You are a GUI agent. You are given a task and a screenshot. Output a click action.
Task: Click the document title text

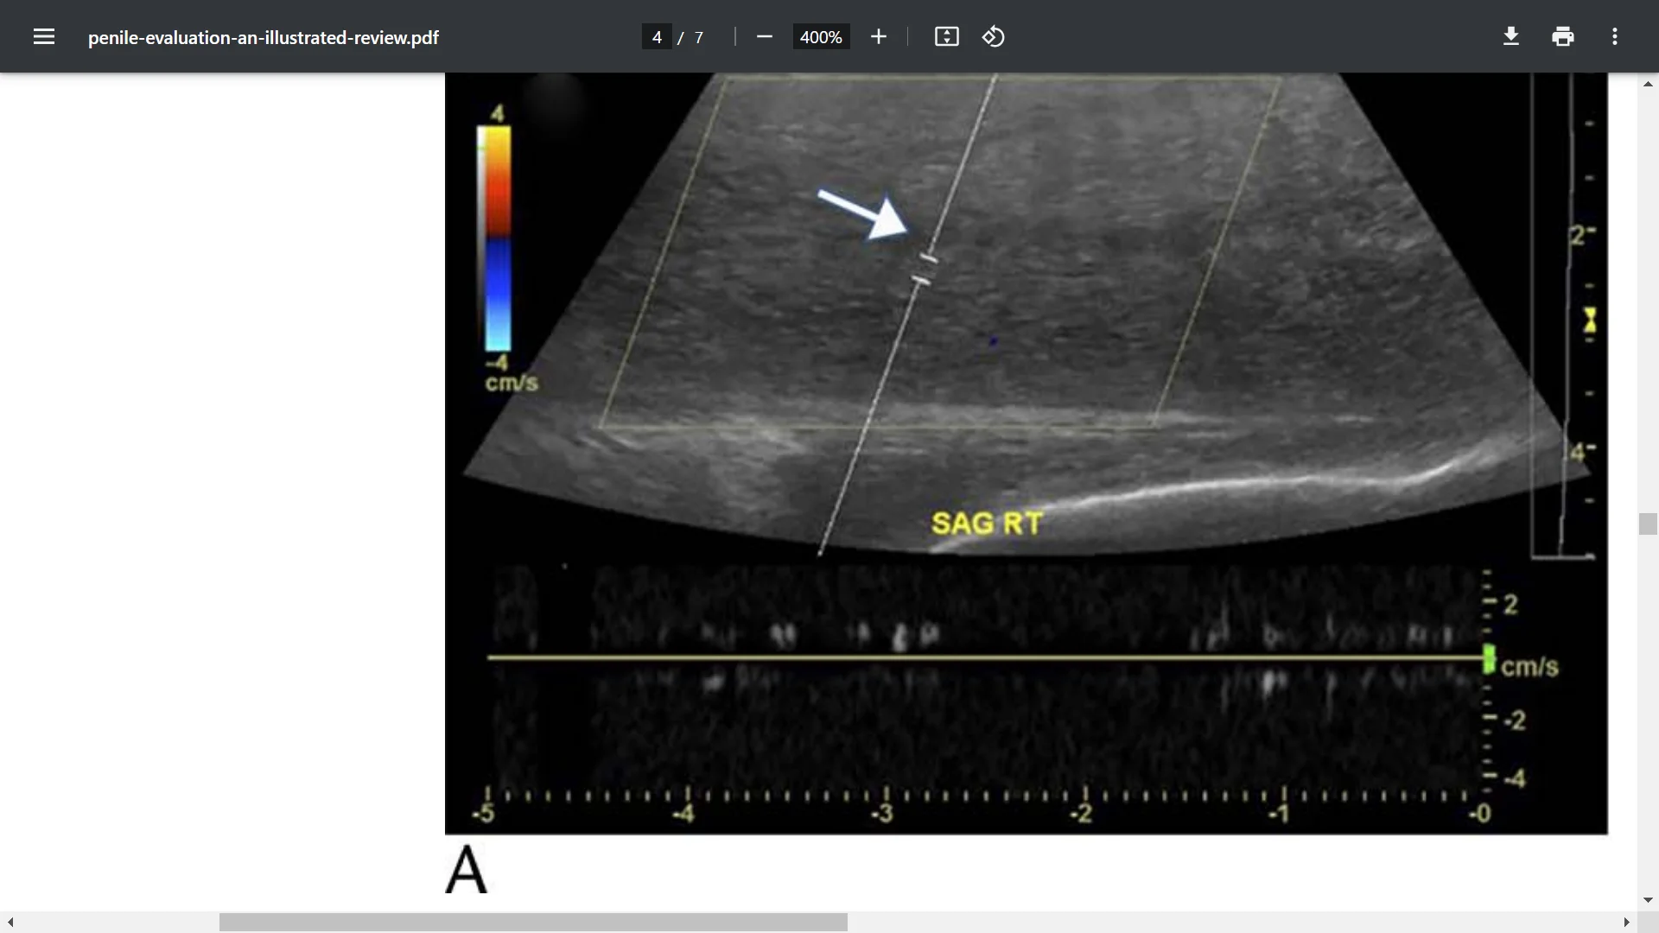coord(263,36)
